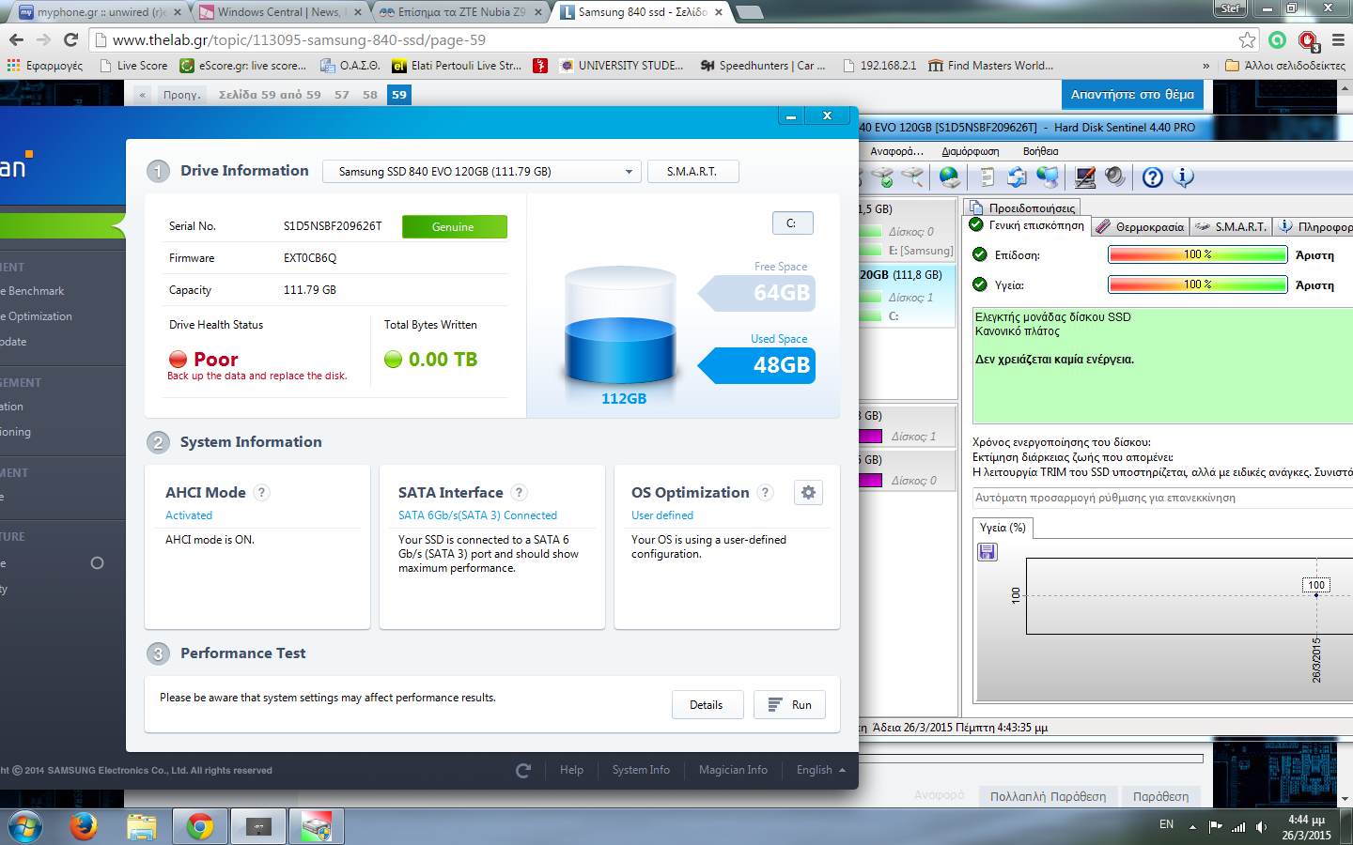Image resolution: width=1353 pixels, height=845 pixels.
Task: Click the taskbar volume speaker icon
Action: click(1261, 827)
